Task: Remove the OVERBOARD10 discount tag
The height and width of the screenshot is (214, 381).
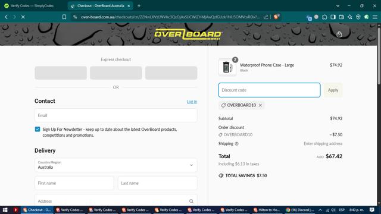Action: pyautogui.click(x=260, y=105)
